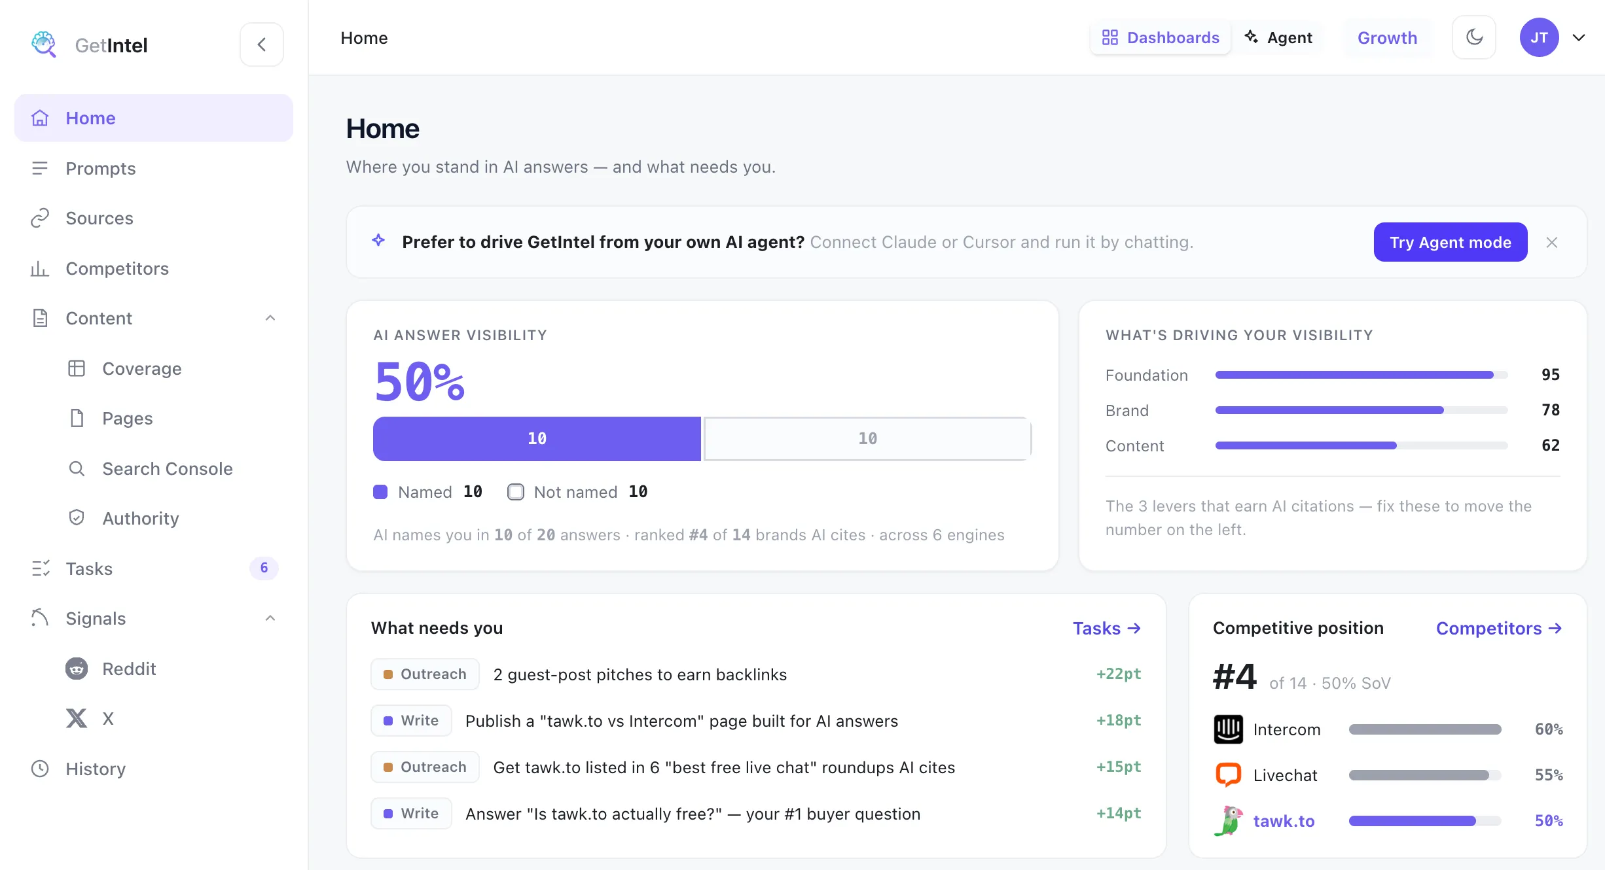Click the X logo icon
Viewport: 1605px width, 870px height.
(x=77, y=718)
